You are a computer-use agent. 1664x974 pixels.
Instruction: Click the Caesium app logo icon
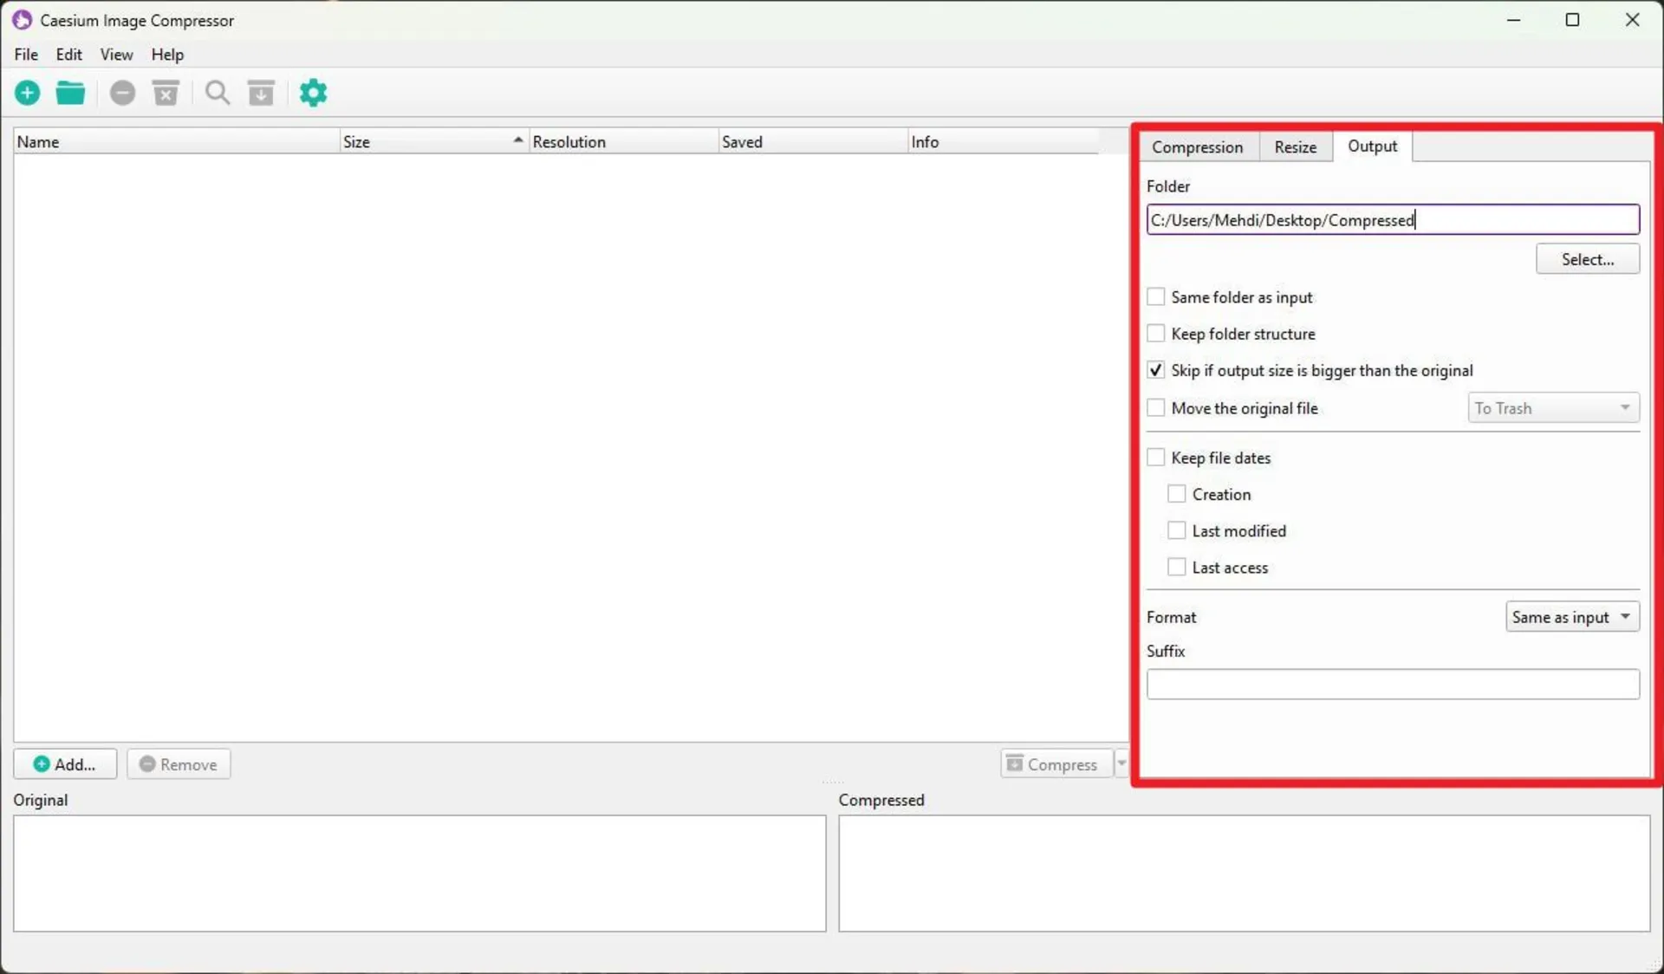coord(22,20)
